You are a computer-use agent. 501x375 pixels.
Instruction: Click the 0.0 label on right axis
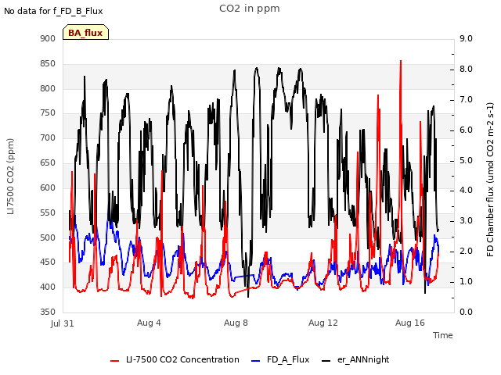click(x=467, y=312)
